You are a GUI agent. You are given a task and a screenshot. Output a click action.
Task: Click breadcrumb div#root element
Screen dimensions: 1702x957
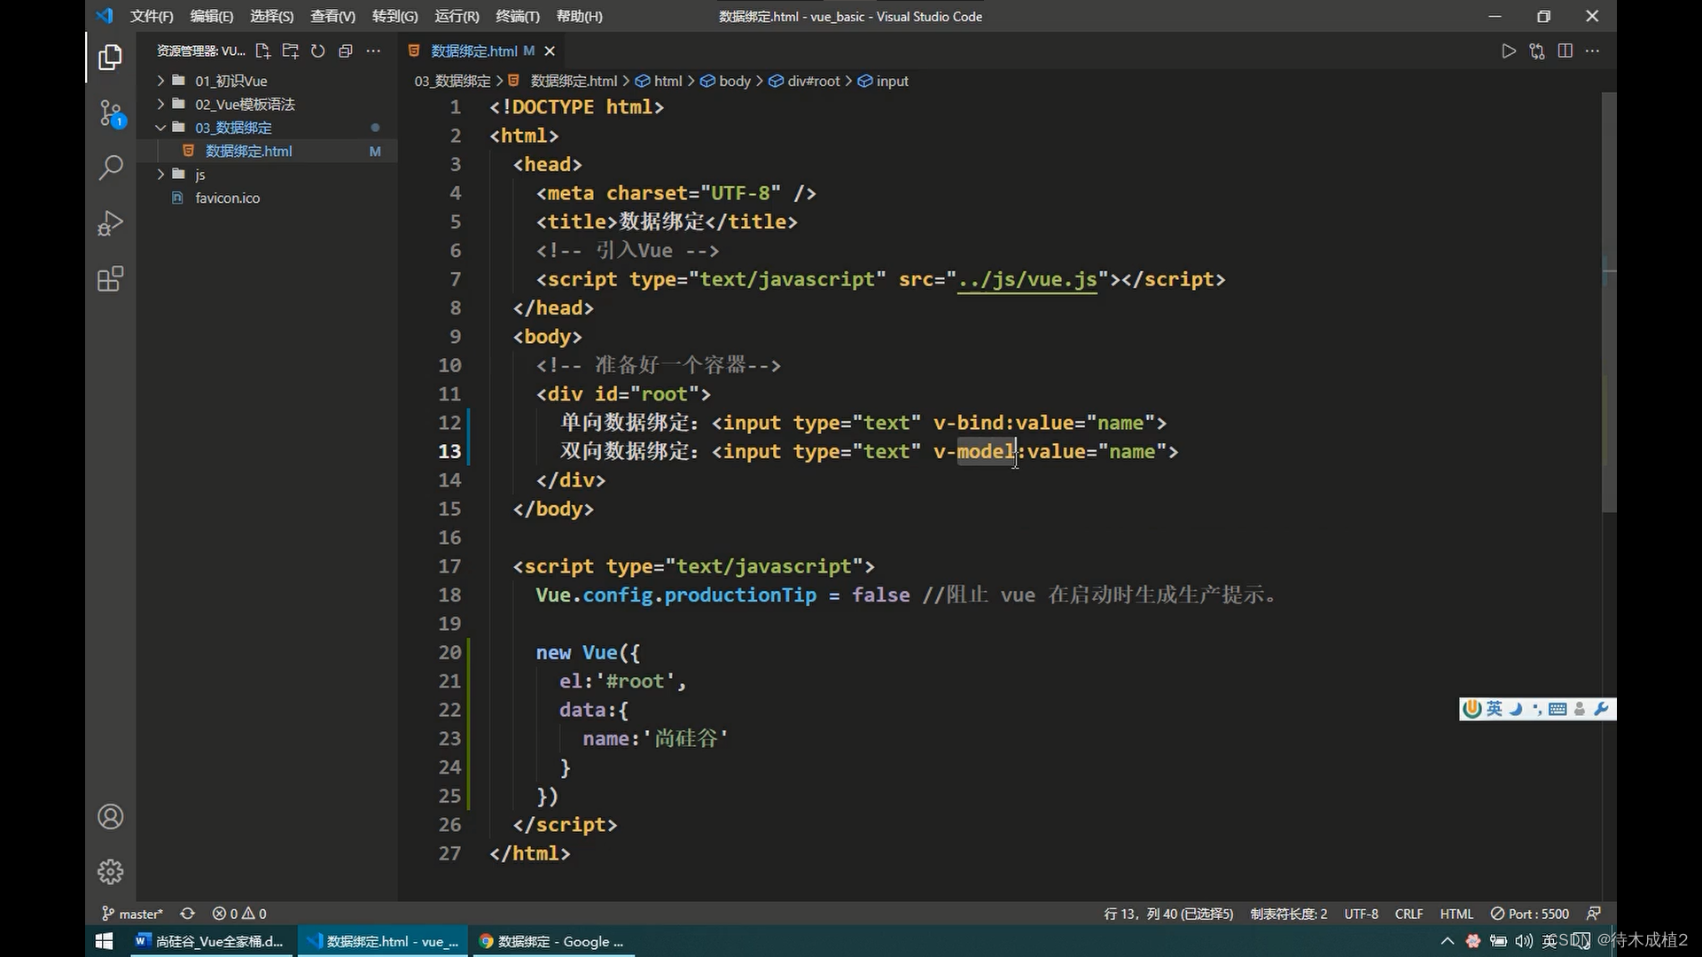tap(804, 81)
